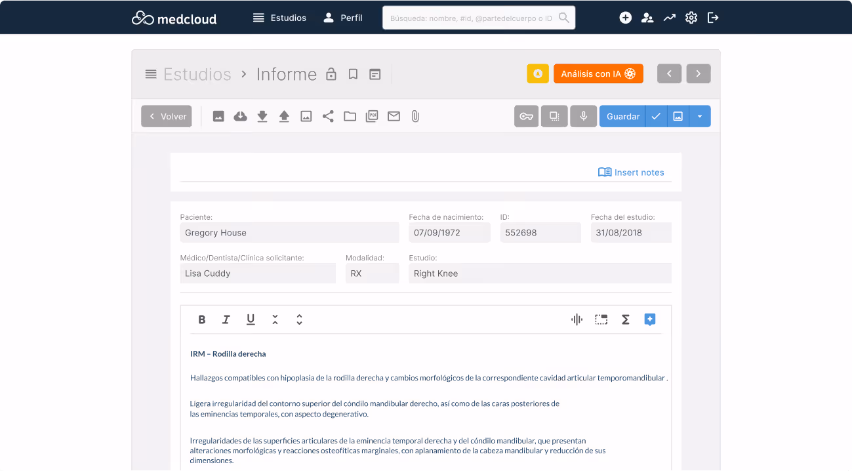Click the logout icon
The width and height of the screenshot is (852, 471).
713,18
